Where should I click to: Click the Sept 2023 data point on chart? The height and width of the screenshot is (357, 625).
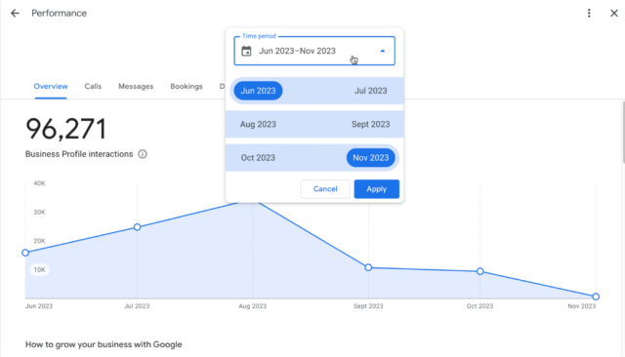point(368,267)
